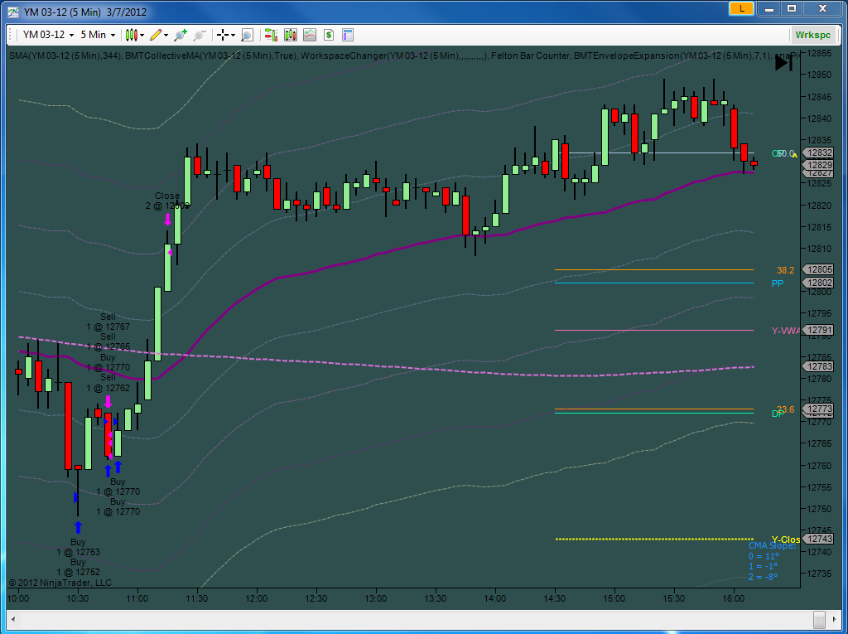Select the 12805 price marker

click(817, 269)
